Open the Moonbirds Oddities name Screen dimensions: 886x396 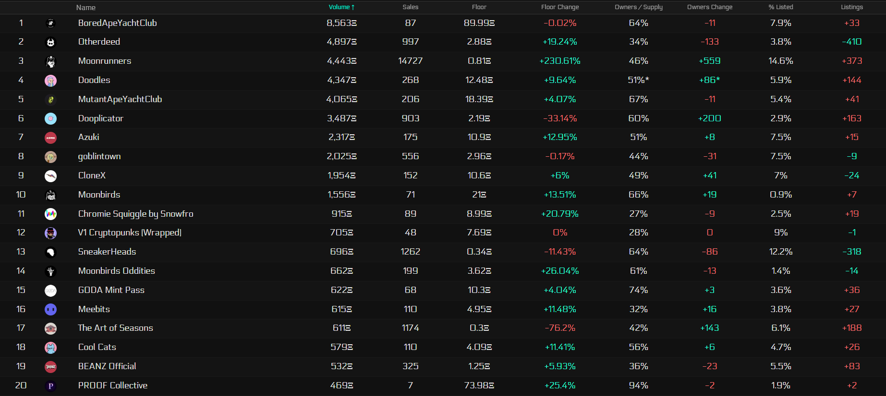(x=117, y=271)
